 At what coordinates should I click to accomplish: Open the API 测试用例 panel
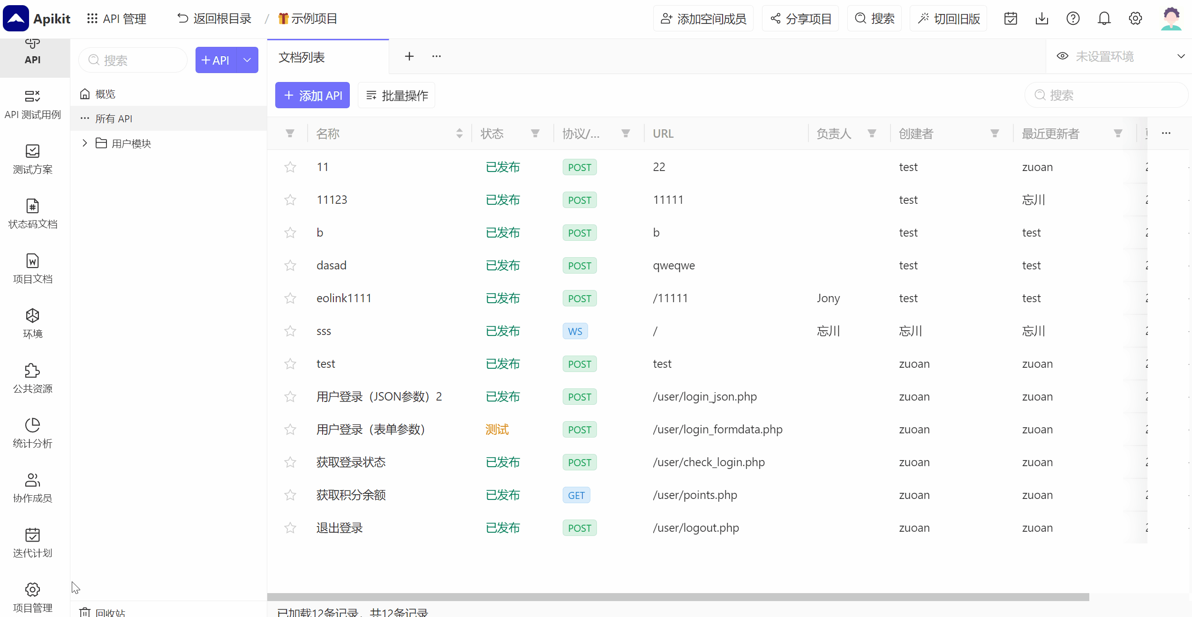[32, 105]
